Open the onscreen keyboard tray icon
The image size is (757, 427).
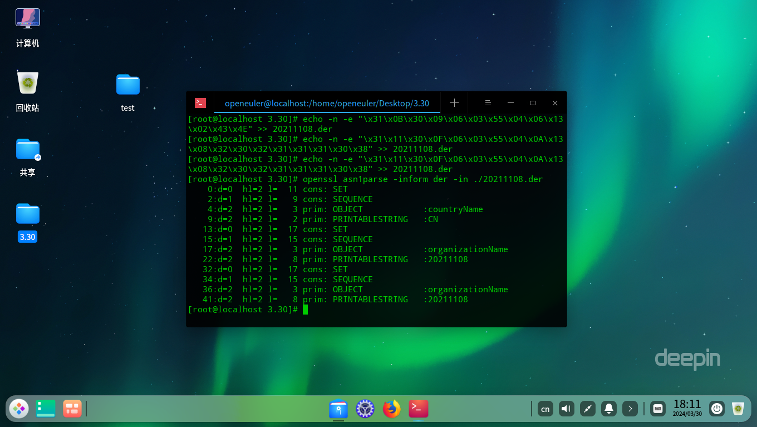point(658,409)
